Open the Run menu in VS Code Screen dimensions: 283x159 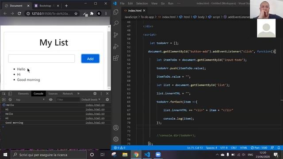(x=171, y=4)
